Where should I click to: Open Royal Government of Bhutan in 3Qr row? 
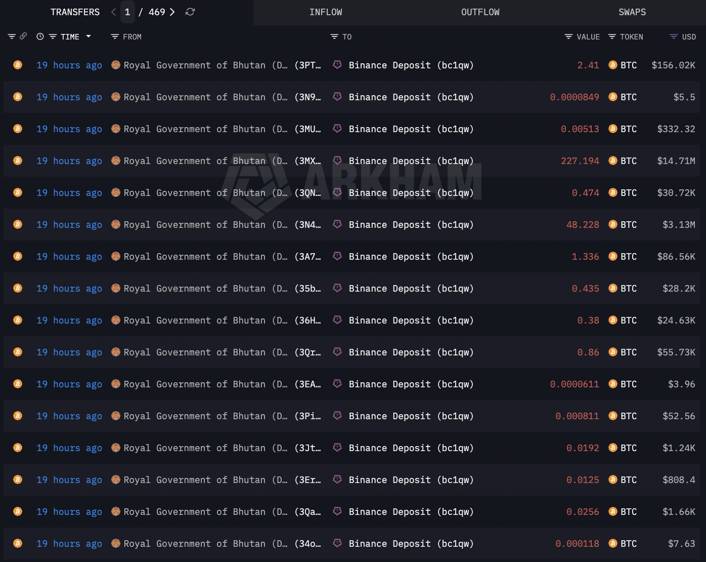pos(206,352)
